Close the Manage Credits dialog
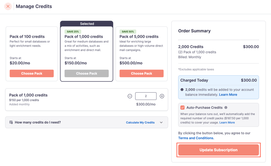Image resolution: width=271 pixels, height=166 pixels. pos(8,6)
